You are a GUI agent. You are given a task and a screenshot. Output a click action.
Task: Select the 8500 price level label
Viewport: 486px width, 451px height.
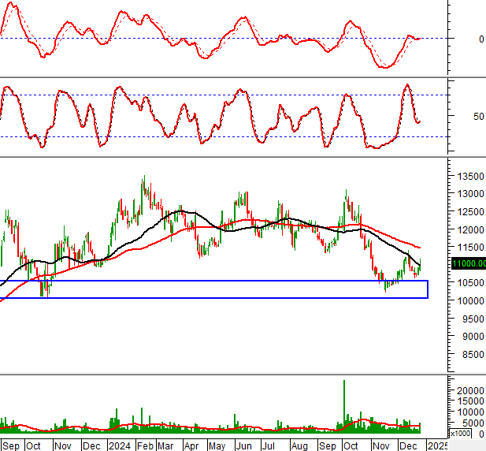(468, 356)
